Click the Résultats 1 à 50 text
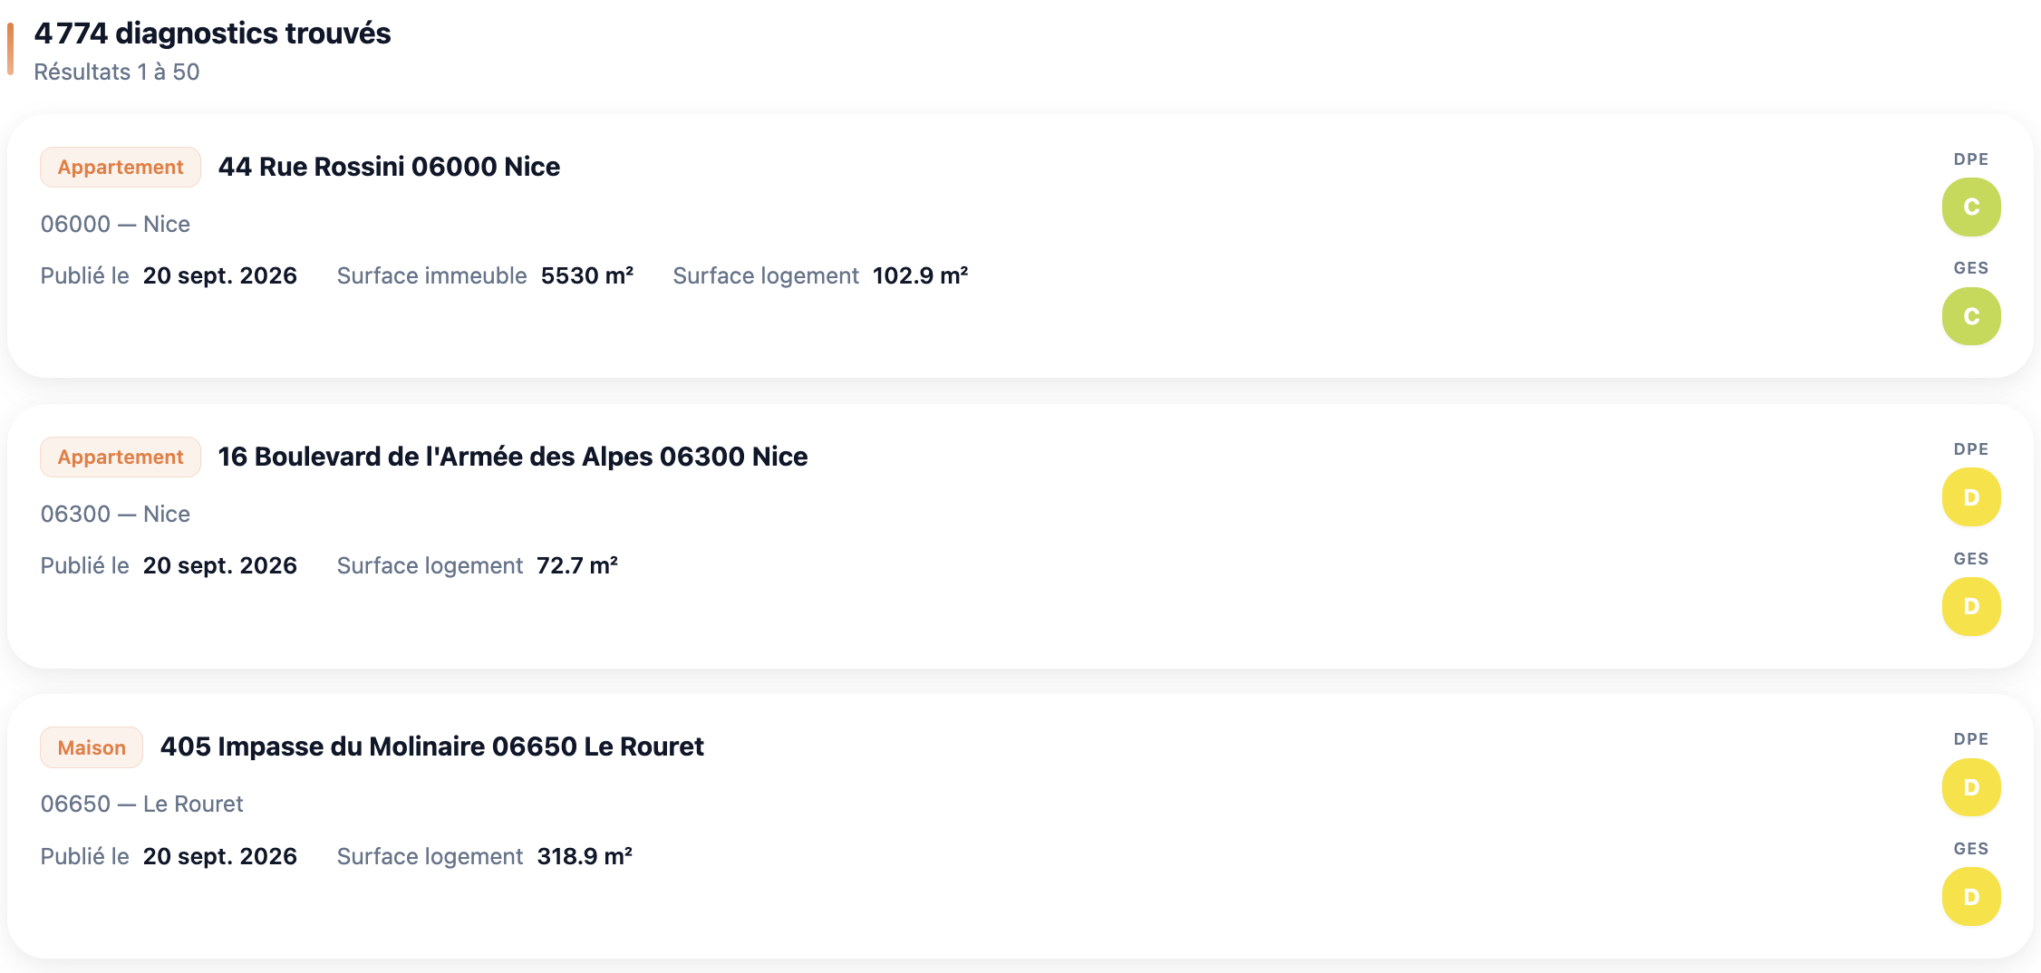The width and height of the screenshot is (2041, 973). pos(117,72)
